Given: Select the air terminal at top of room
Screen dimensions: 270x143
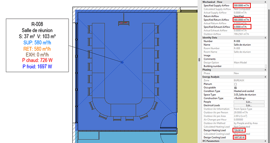Looking at the screenshot, I should [124, 23].
